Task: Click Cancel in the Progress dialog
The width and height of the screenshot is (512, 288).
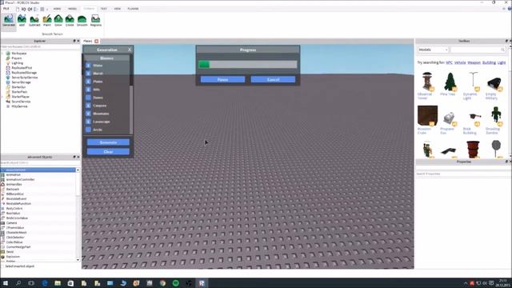Action: pyautogui.click(x=273, y=79)
